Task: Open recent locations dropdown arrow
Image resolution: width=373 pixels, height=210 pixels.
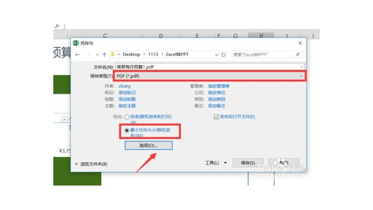Action: pos(97,55)
